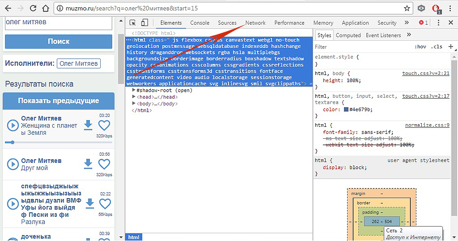458x241 pixels.
Task: Open the browser three-dot menu
Action: click(x=451, y=8)
